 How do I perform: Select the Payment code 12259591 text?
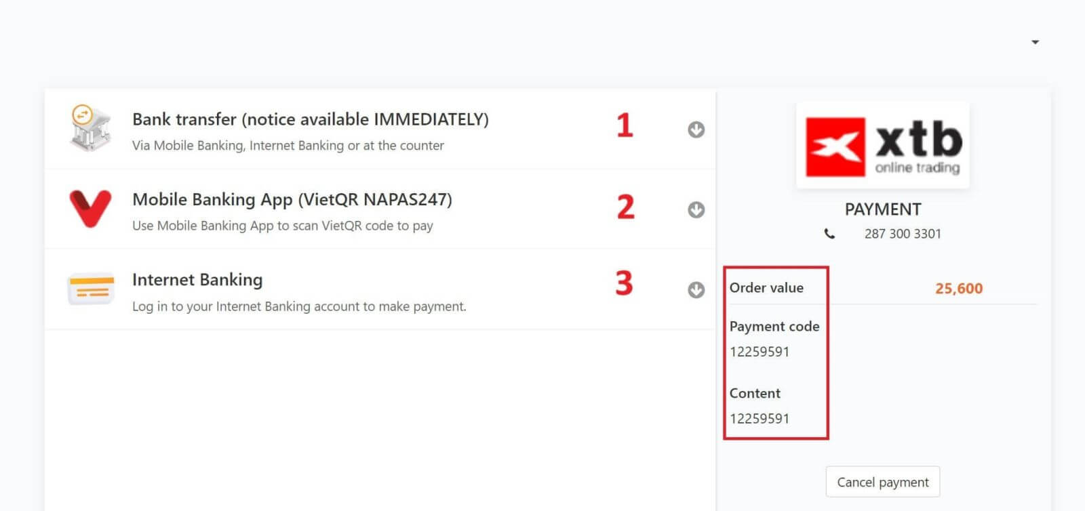759,352
